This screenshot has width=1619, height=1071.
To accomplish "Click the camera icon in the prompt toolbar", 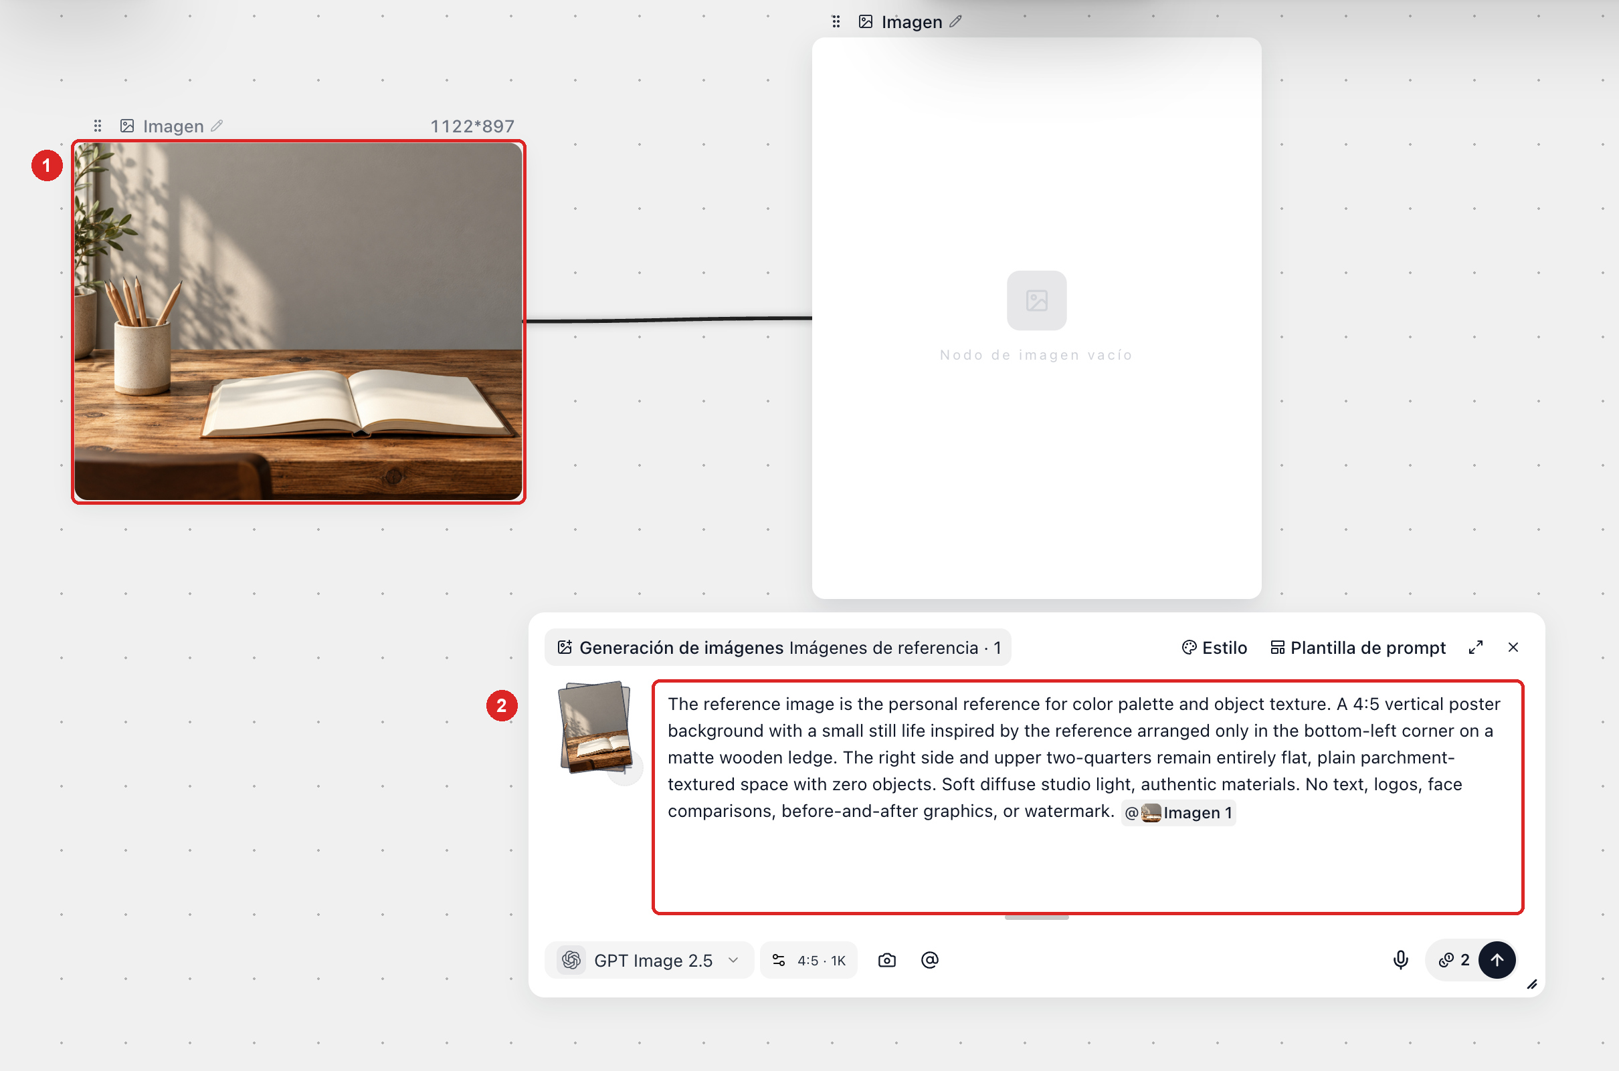I will (886, 959).
